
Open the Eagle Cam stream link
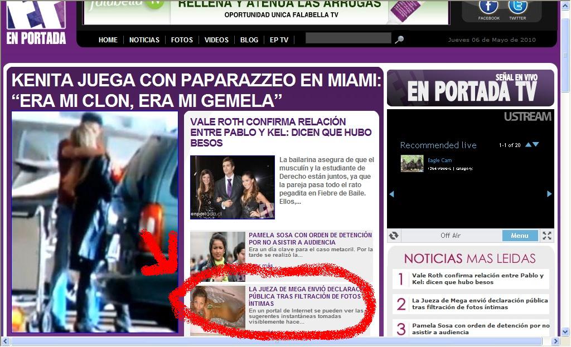(x=439, y=160)
